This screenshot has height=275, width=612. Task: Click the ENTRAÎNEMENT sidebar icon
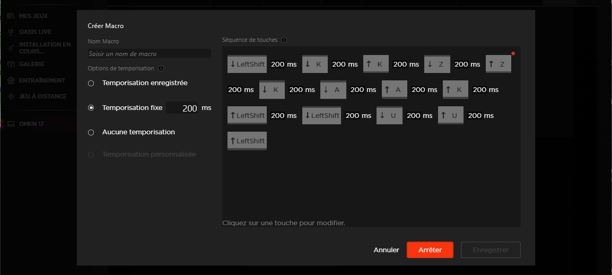(x=11, y=80)
